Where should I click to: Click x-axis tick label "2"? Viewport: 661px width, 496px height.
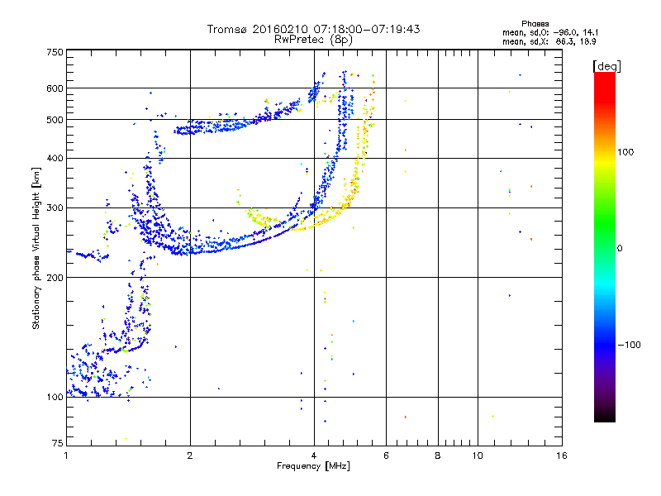190,455
